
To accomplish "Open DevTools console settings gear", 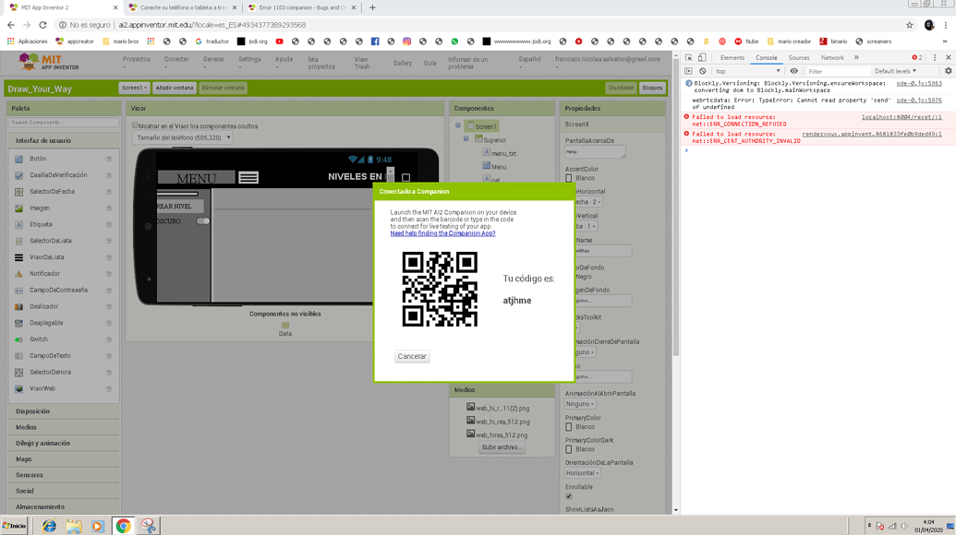I will coord(948,71).
